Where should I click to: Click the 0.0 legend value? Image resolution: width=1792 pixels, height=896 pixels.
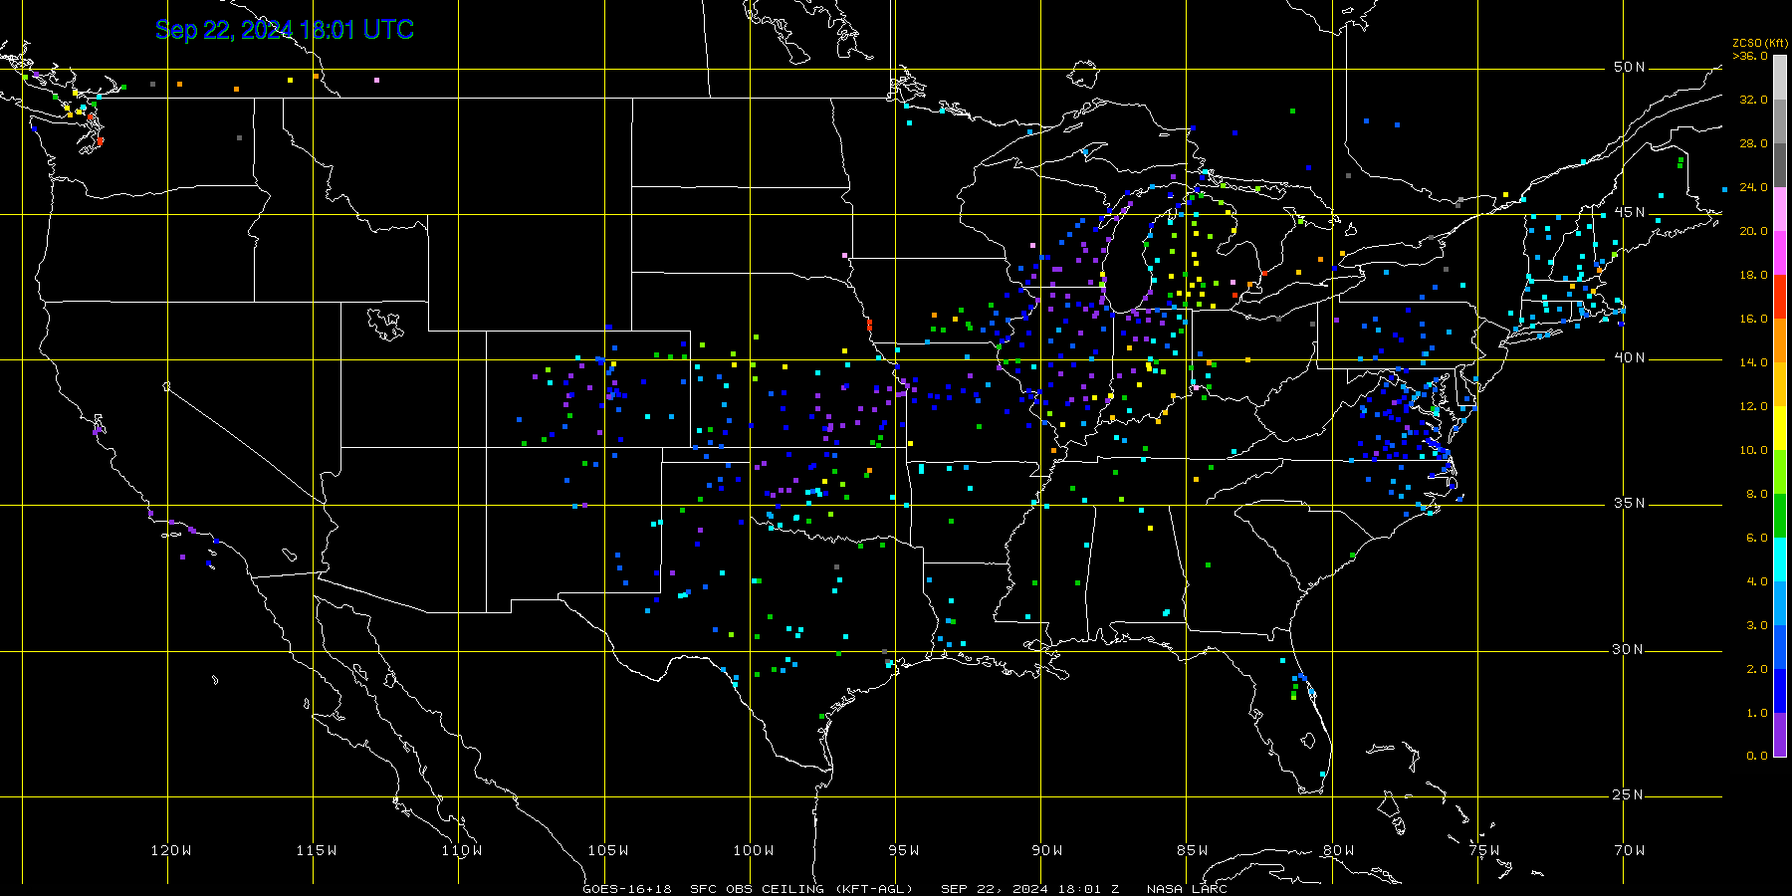pos(1756,756)
